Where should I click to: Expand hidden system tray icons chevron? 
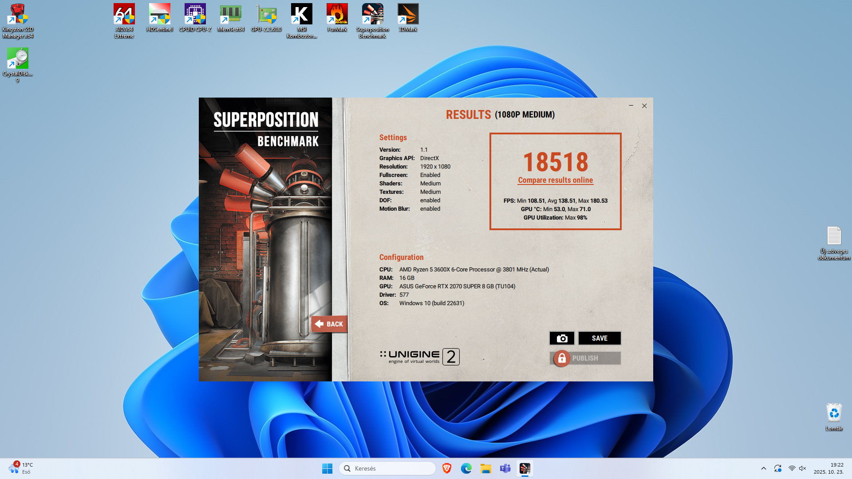click(763, 468)
